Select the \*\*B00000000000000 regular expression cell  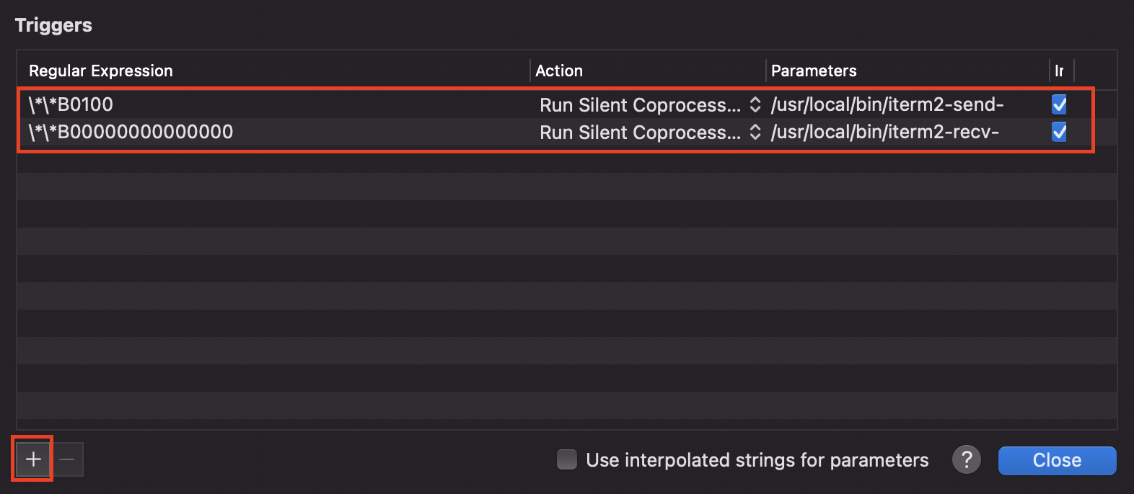(x=131, y=132)
